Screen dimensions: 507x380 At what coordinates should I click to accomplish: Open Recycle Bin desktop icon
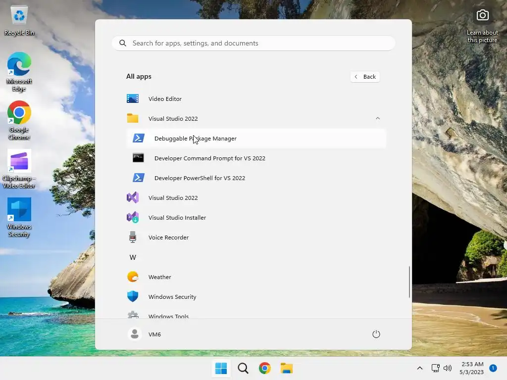[x=19, y=21]
